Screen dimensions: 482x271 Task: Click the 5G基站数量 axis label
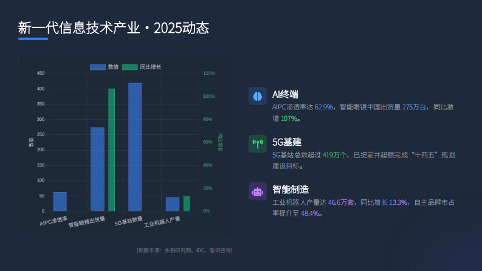pyautogui.click(x=128, y=221)
